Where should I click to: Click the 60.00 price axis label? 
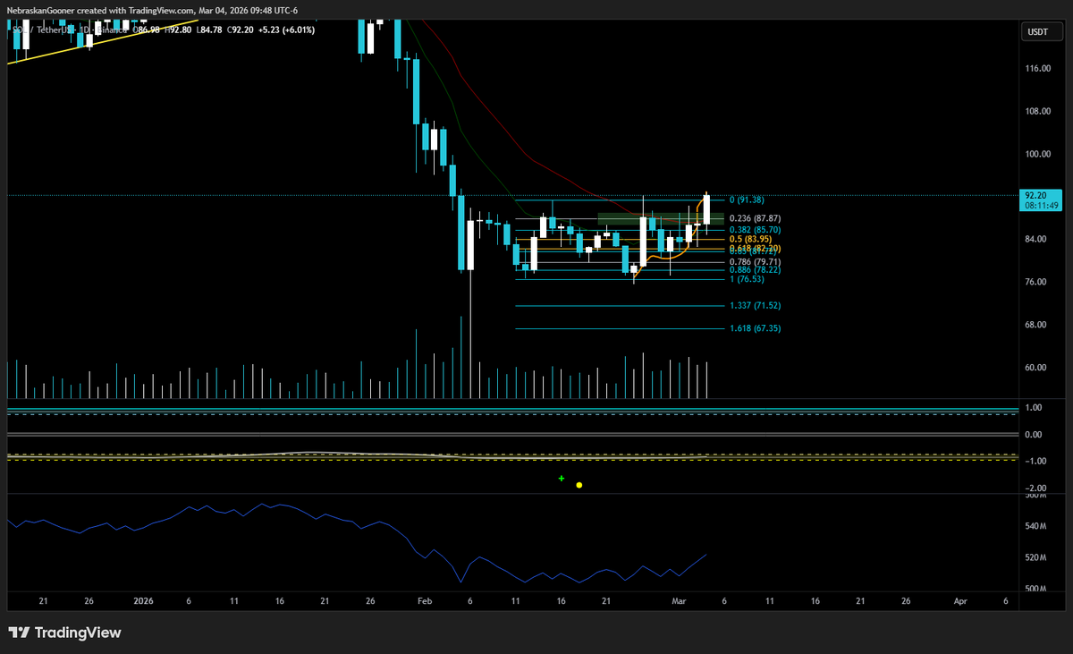pyautogui.click(x=1036, y=368)
